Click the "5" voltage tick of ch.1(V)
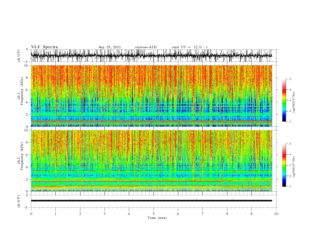Screen dimensions: 311x240 click(x=27, y=49)
